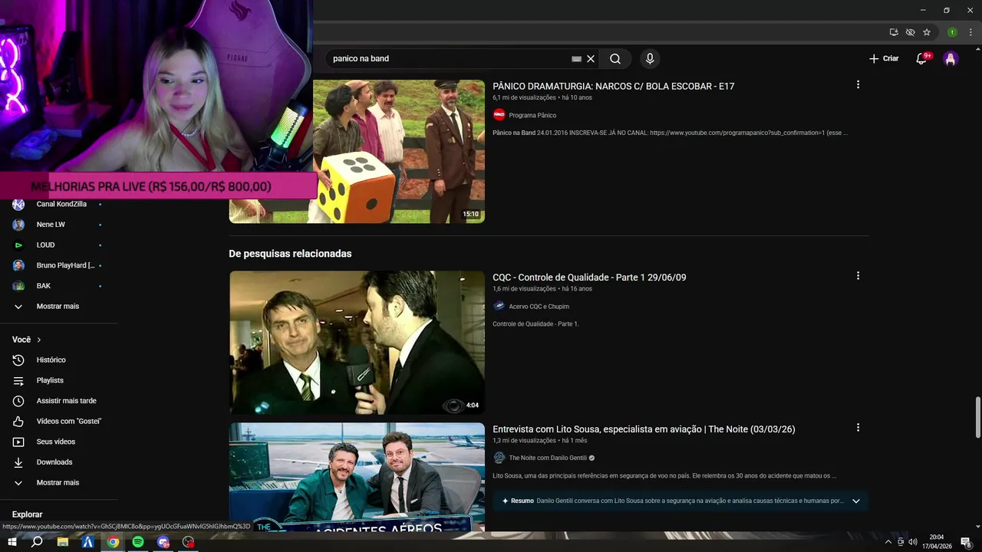This screenshot has width=982, height=552.
Task: Start voice search with the microphone
Action: coord(650,58)
